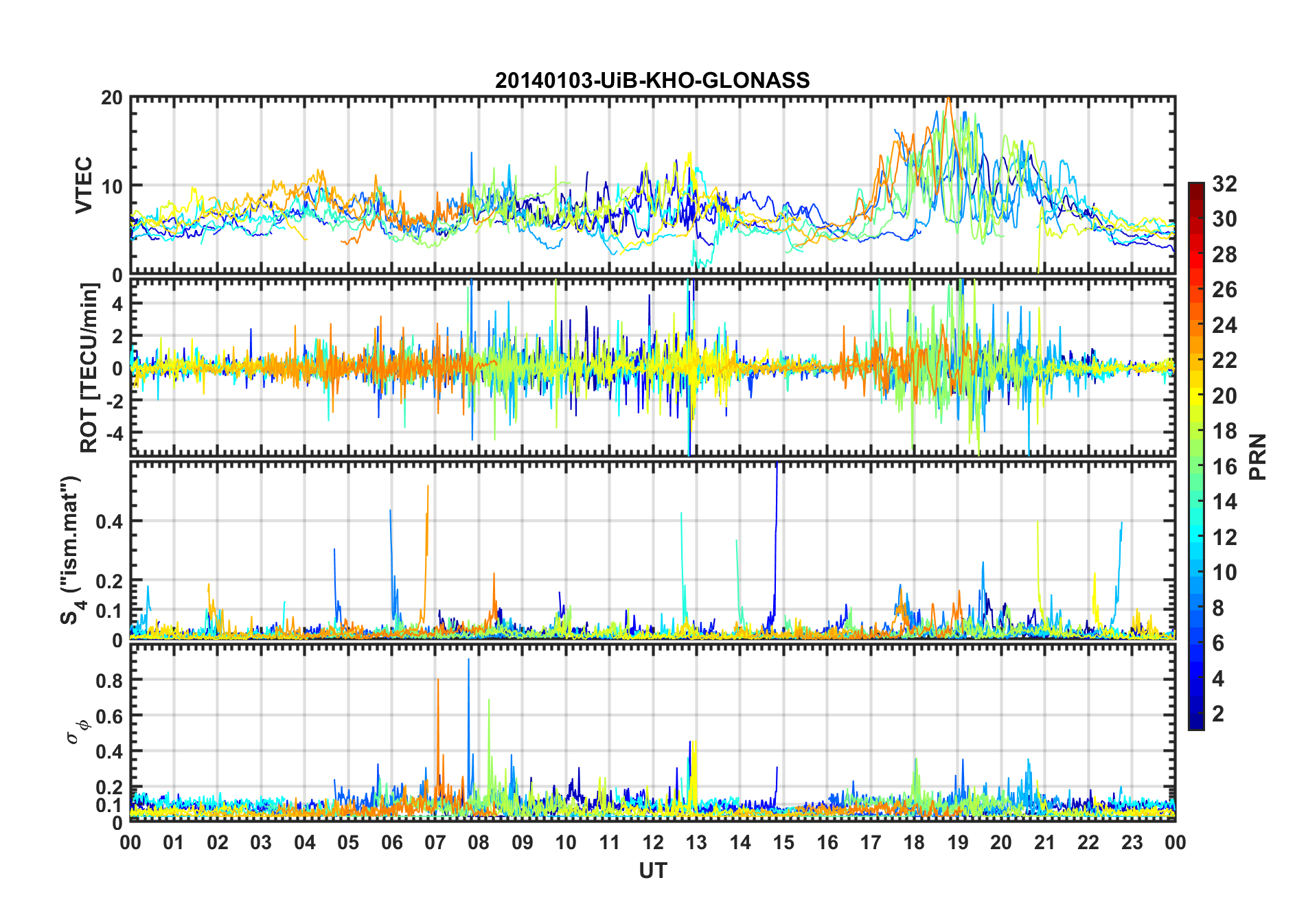The width and height of the screenshot is (1306, 913).
Task: Select PRN colorbar tick label 22
Action: coord(1225,360)
